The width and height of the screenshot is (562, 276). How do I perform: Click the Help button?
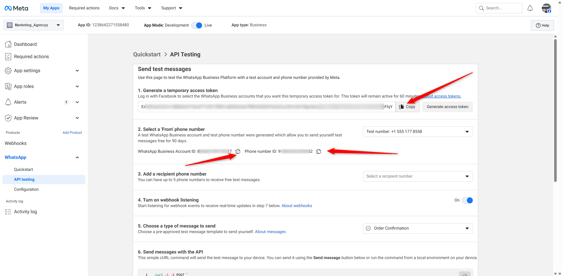coord(542,25)
